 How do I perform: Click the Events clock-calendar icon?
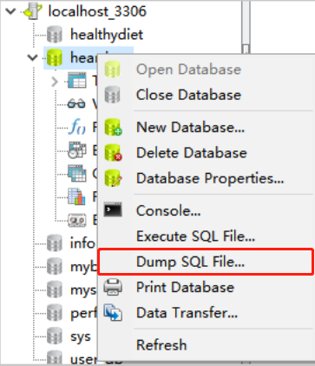tap(77, 150)
